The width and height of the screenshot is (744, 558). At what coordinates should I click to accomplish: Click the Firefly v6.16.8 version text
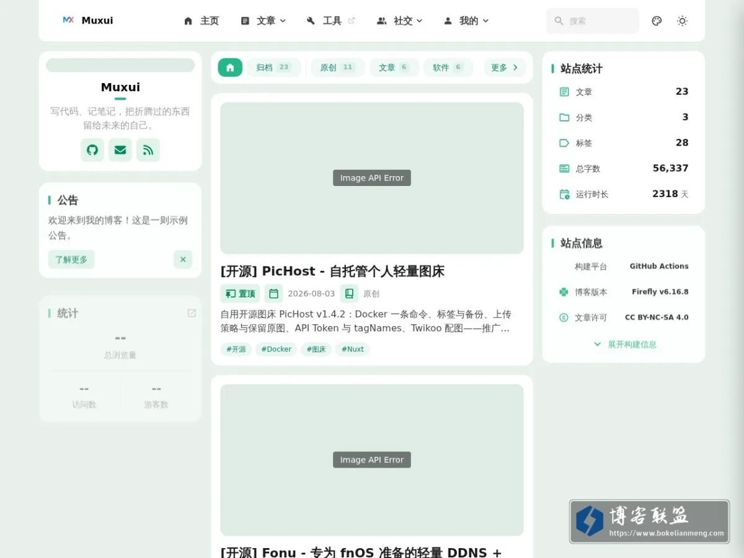pos(660,292)
